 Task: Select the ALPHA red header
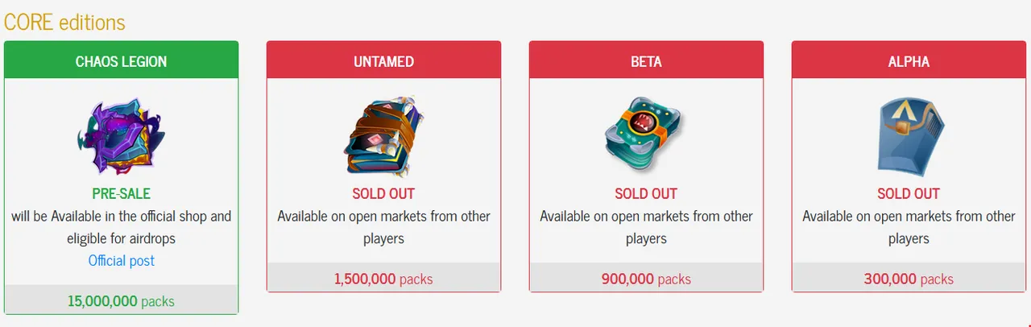click(909, 61)
